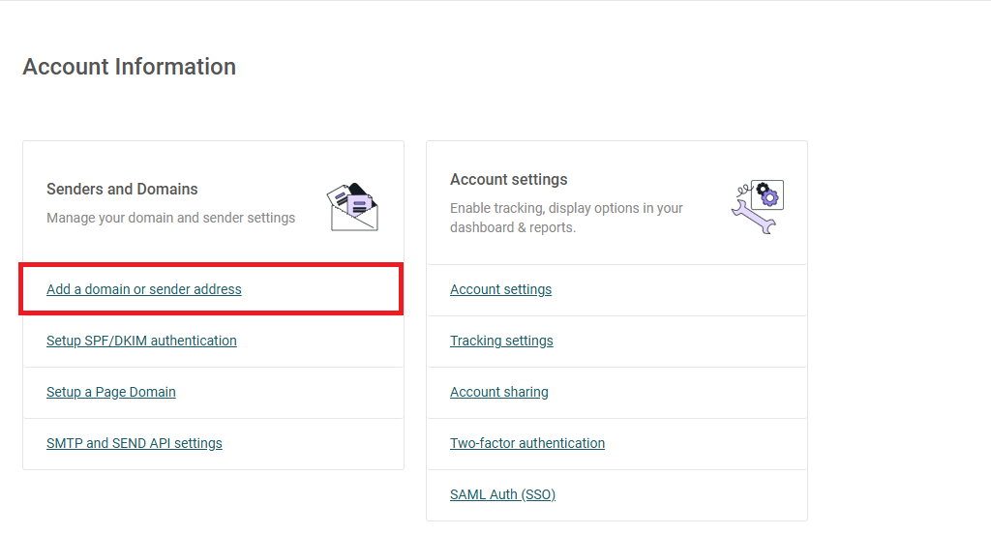Open SMTP and SEND API settings

coord(134,443)
